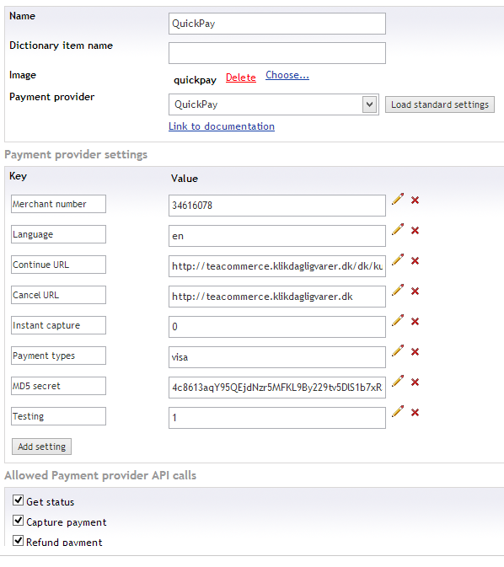Open the Link to documentation
504x567 pixels.
point(222,126)
